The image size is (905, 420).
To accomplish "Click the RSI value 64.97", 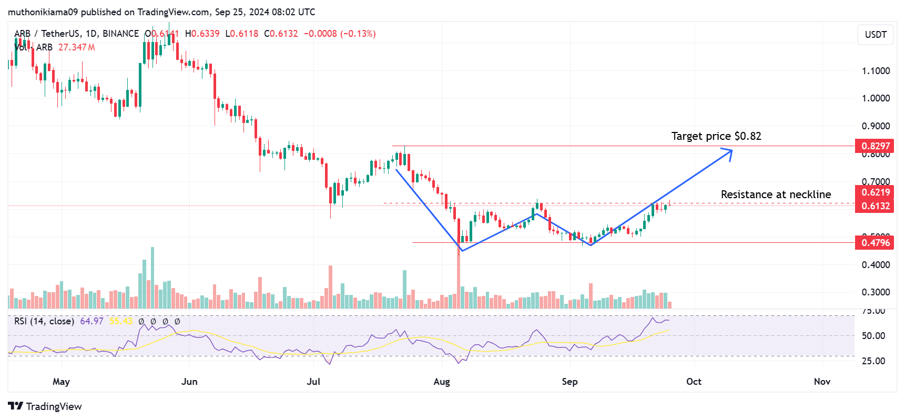I will point(91,321).
